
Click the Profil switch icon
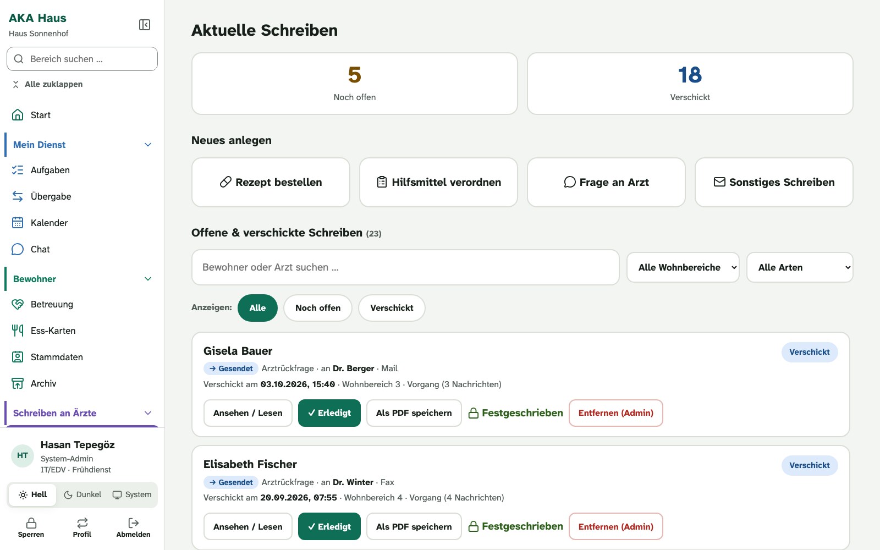click(82, 522)
